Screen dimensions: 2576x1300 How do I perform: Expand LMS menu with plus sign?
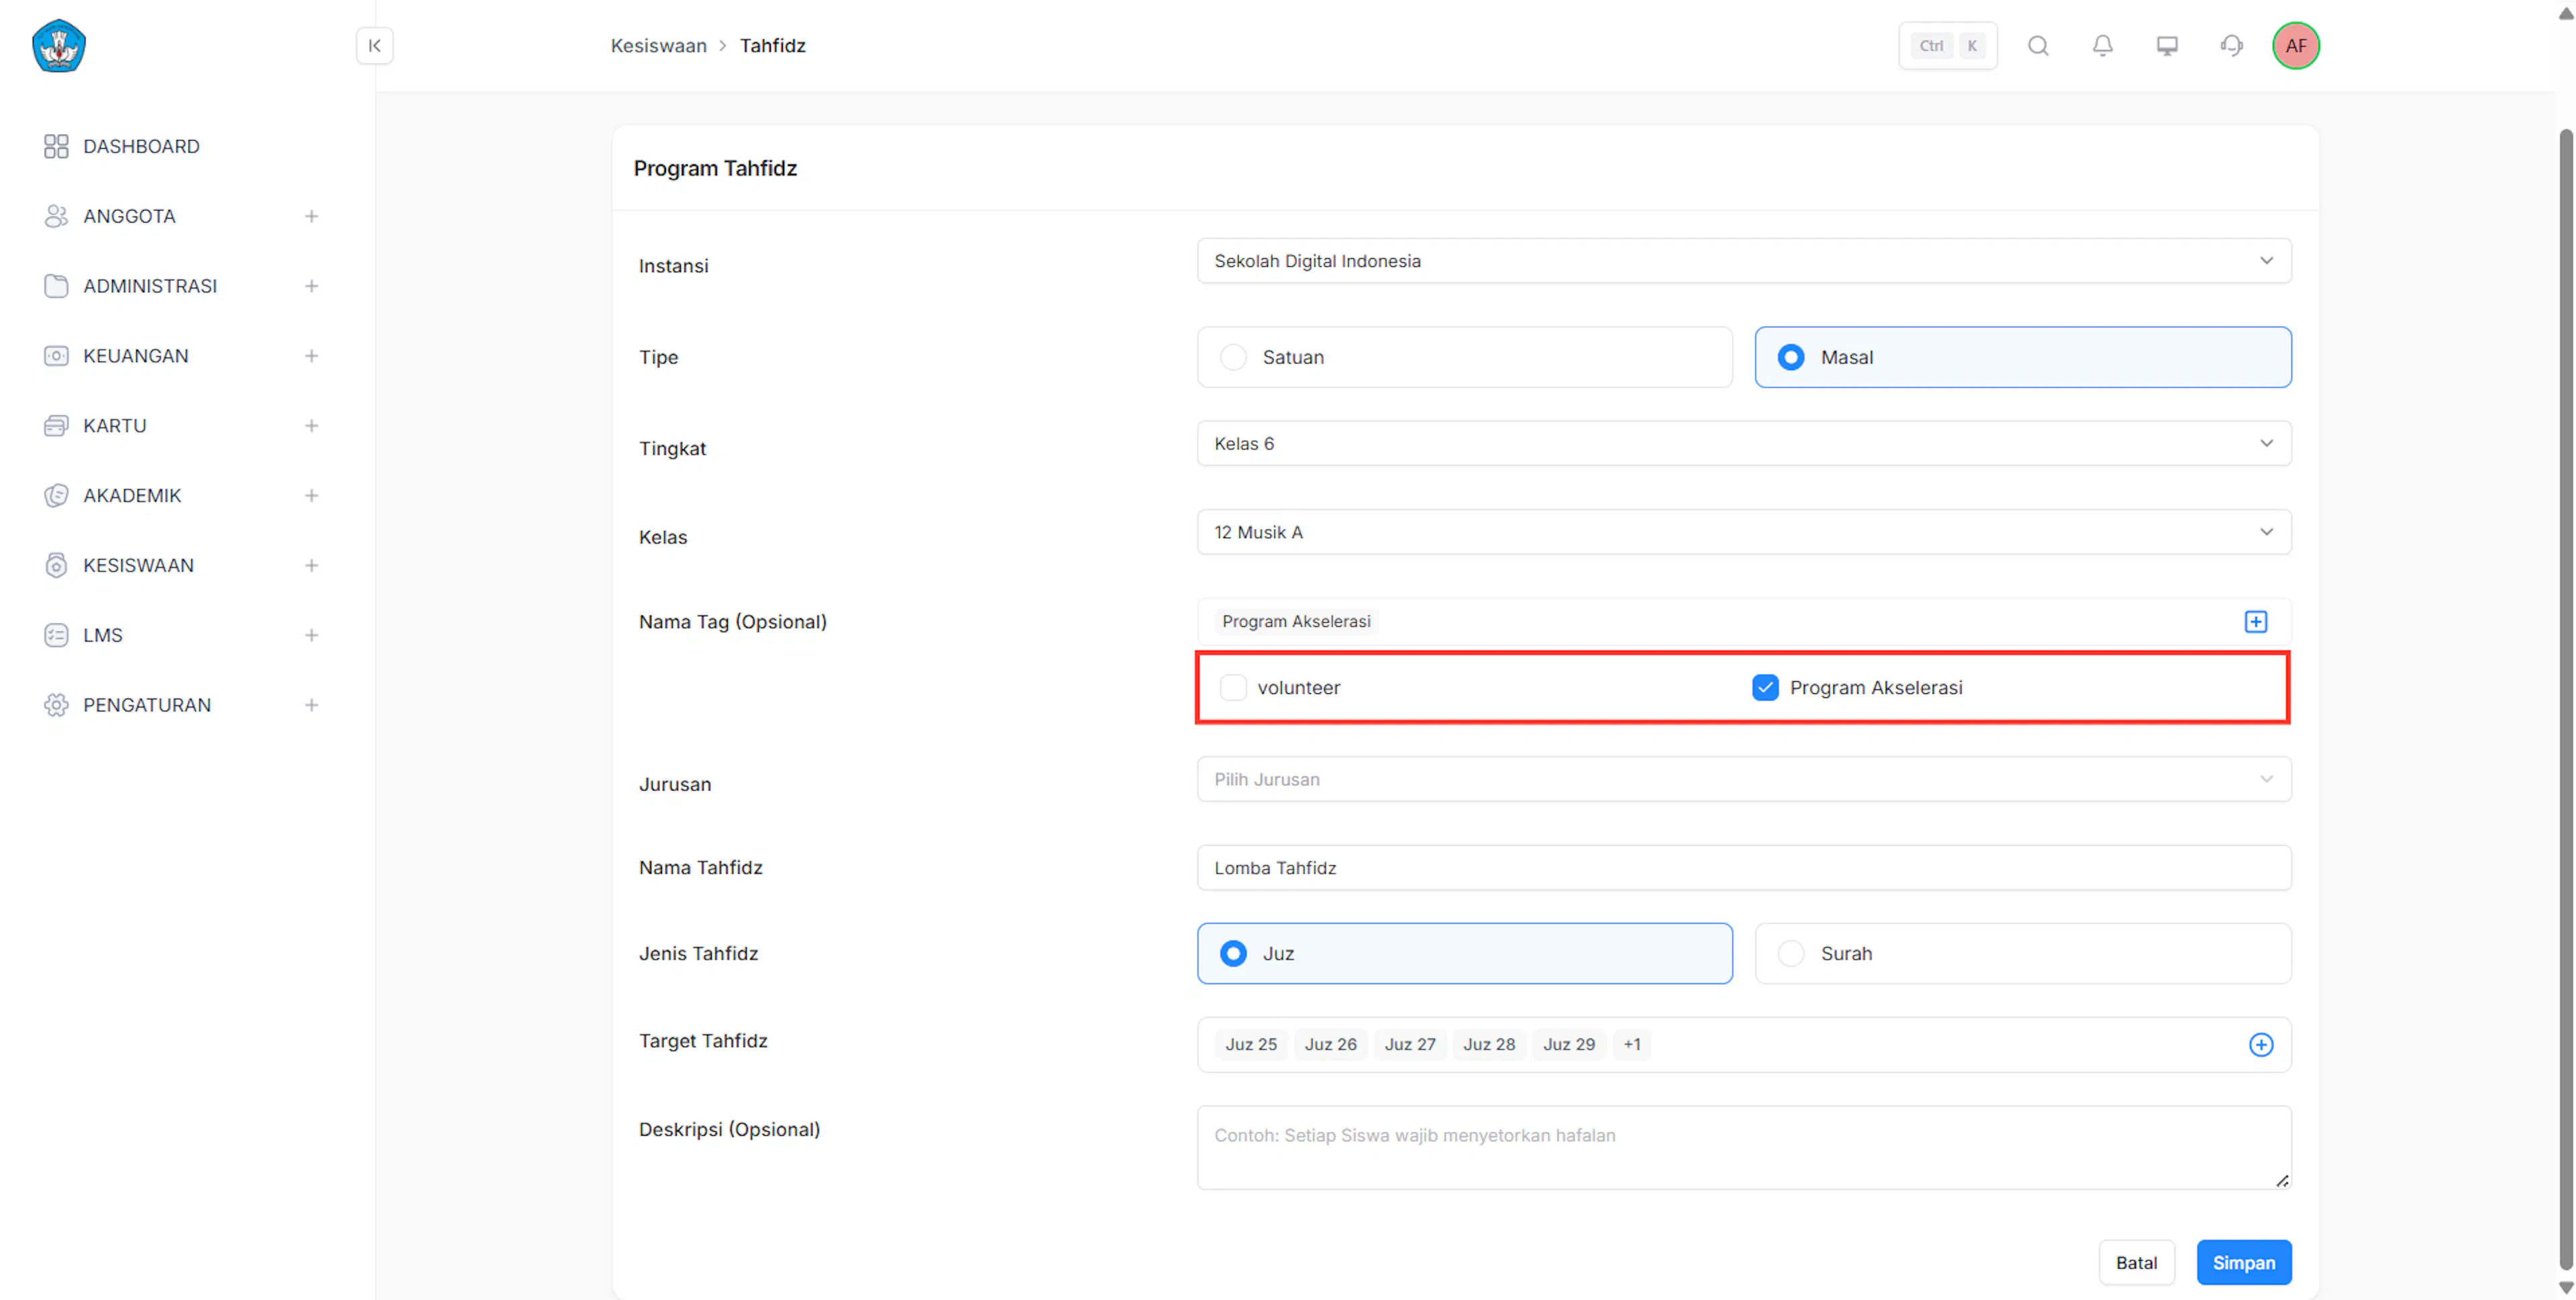coord(311,636)
